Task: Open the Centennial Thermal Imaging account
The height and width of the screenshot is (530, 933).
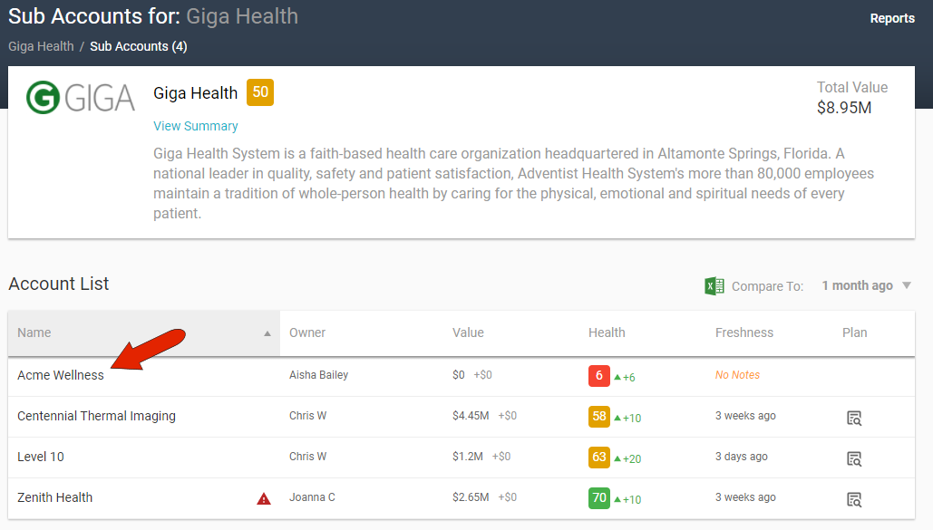Action: pos(96,416)
